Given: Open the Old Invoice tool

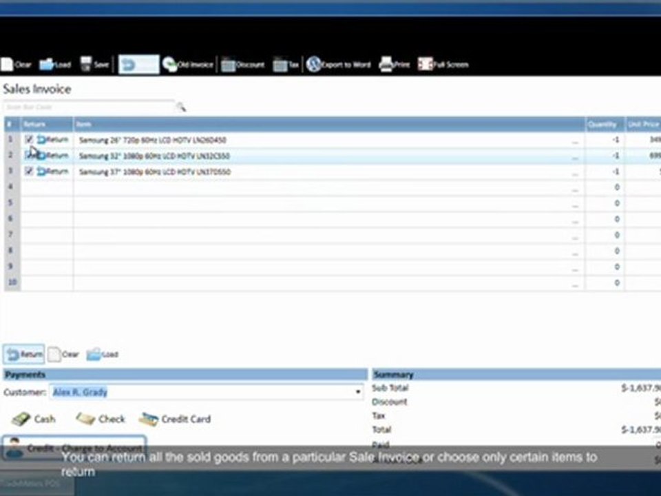Looking at the screenshot, I should click(x=188, y=65).
